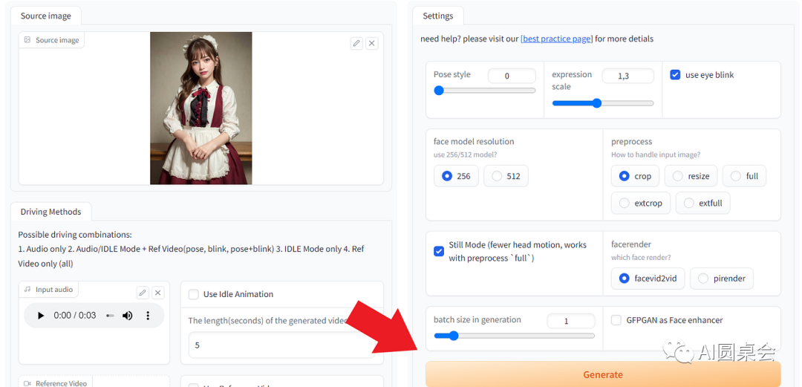Choose full preprocess option
Screen dimensions: 802x387
(744, 176)
